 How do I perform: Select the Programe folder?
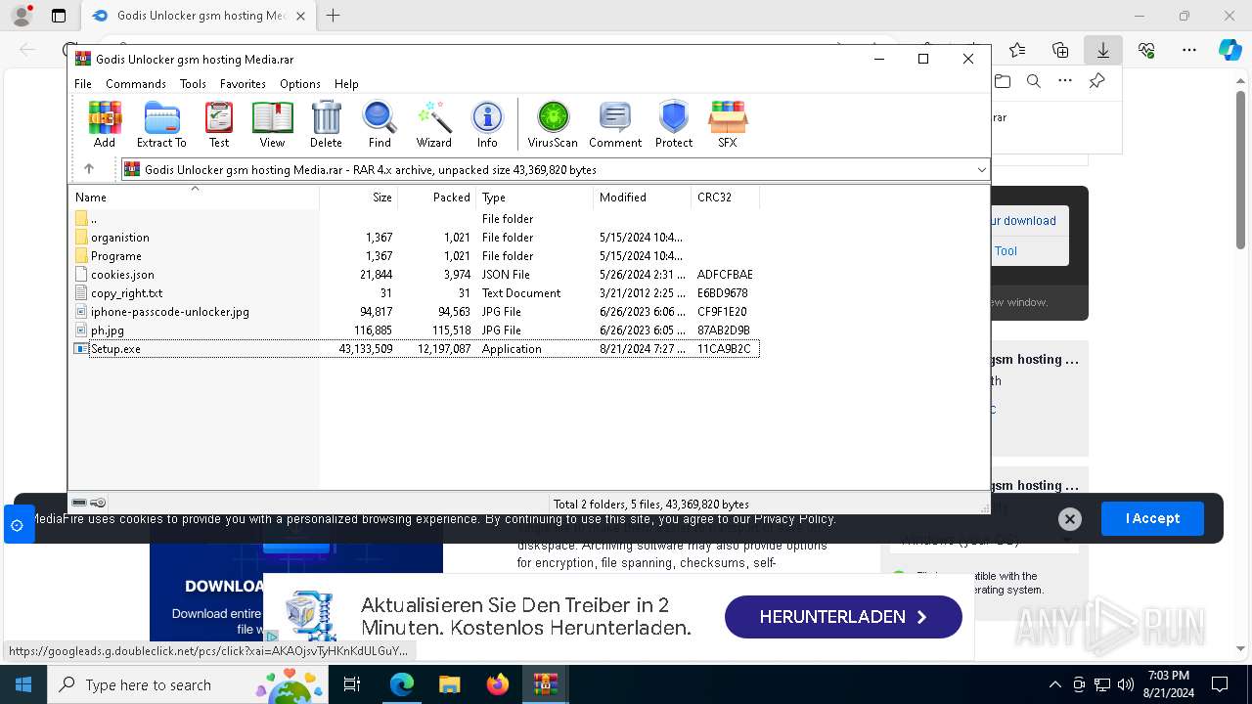pyautogui.click(x=415, y=256)
